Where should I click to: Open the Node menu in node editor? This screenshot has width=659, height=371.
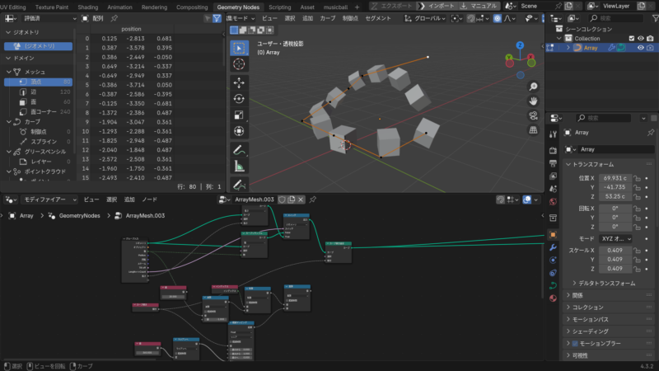[x=149, y=200]
